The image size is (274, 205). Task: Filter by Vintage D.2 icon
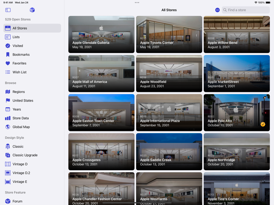click(x=8, y=173)
